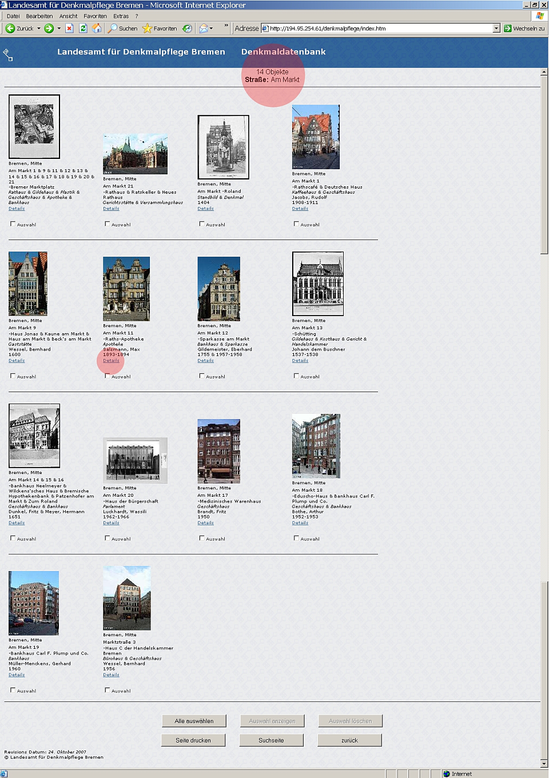The height and width of the screenshot is (778, 549).
Task: Open Suchen search magnifier icon
Action: click(x=113, y=28)
